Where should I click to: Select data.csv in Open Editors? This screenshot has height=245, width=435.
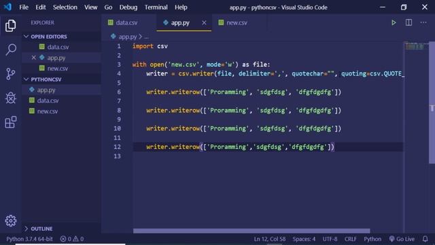point(58,47)
